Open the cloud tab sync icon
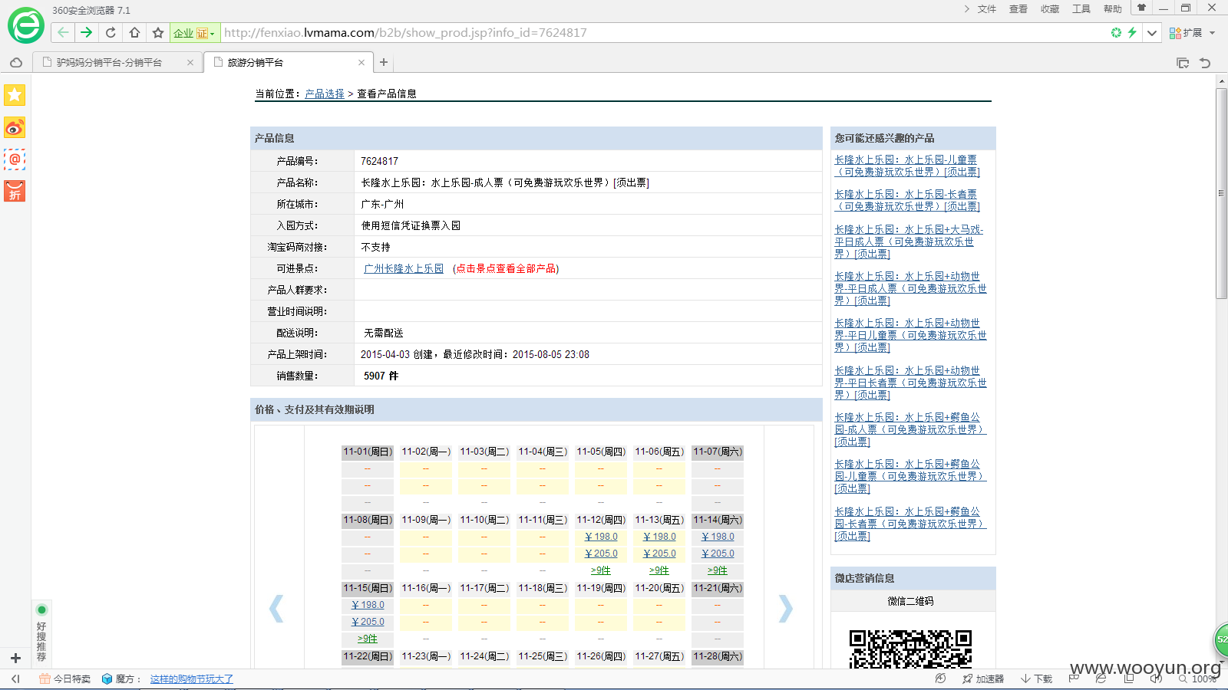This screenshot has height=690, width=1228. click(15, 63)
